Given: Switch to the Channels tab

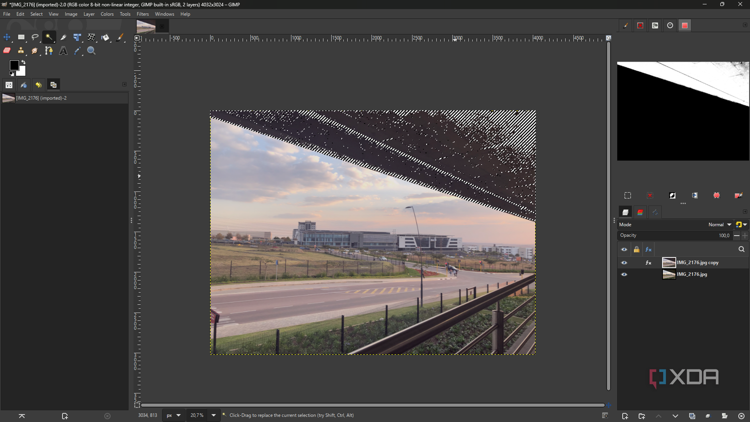Looking at the screenshot, I should (640, 212).
